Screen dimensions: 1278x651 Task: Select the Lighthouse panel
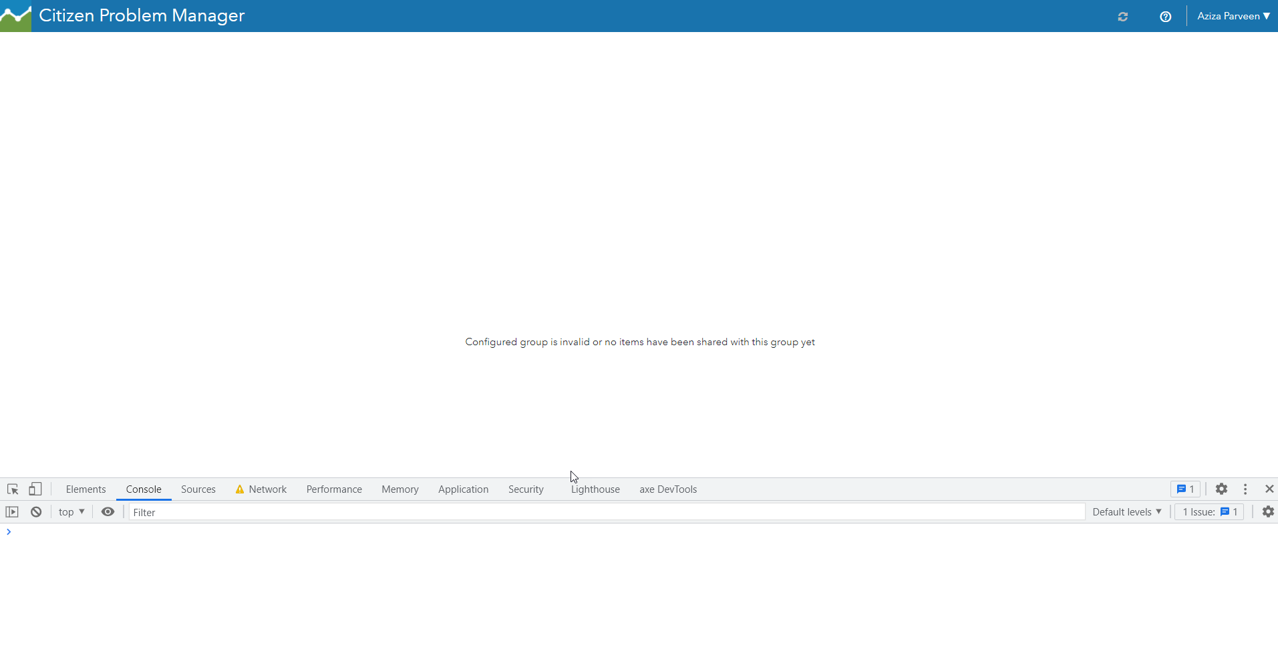pyautogui.click(x=595, y=489)
